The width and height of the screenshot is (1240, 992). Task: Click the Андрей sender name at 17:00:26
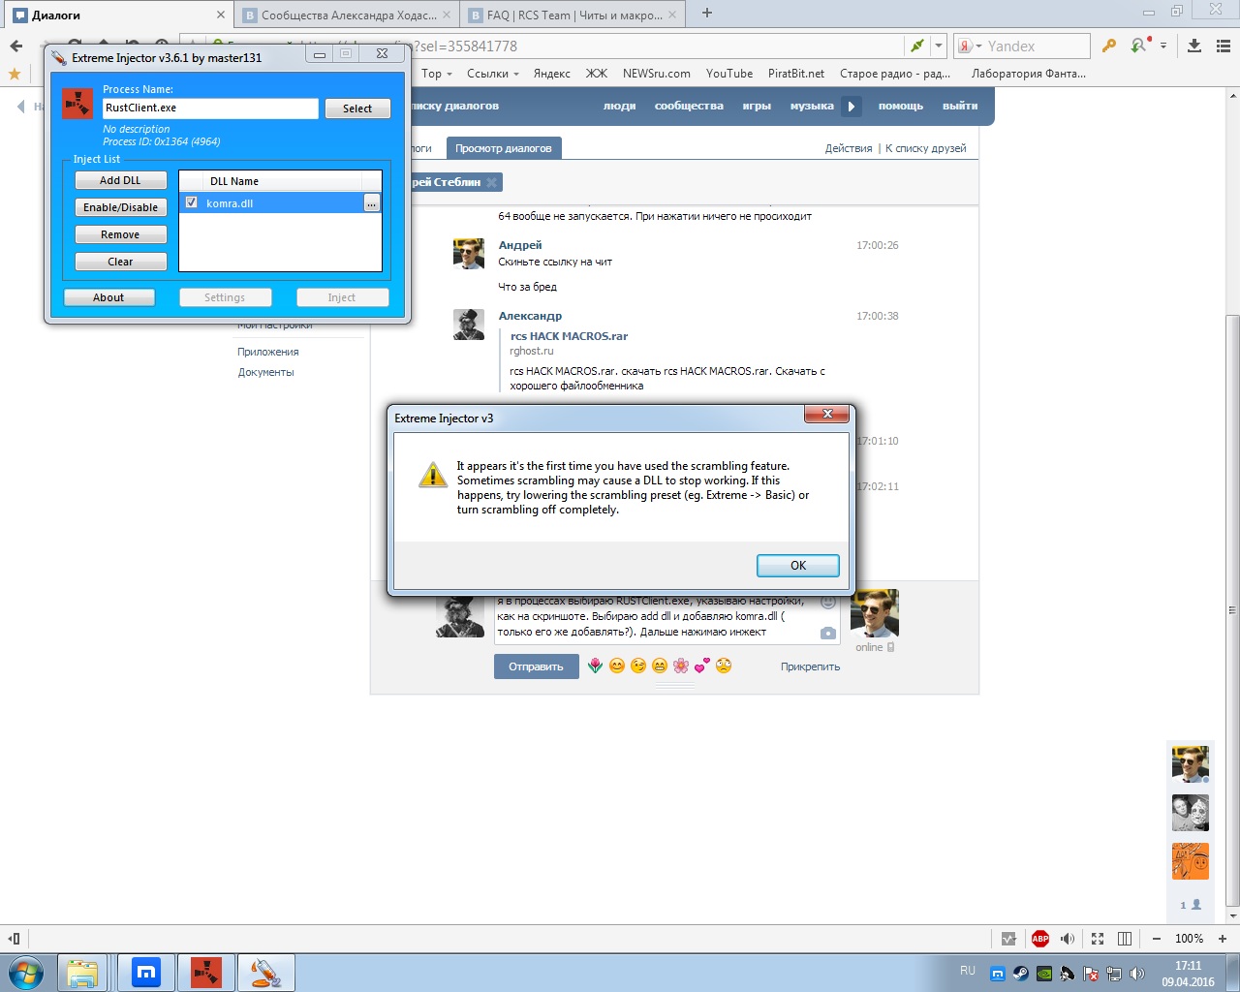[x=520, y=245]
